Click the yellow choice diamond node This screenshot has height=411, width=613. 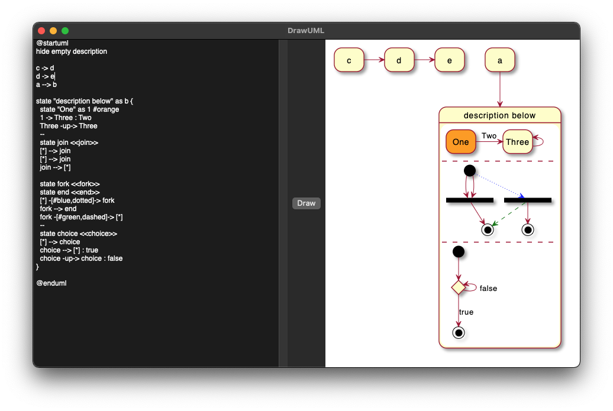point(459,287)
